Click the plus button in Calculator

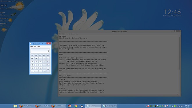[44, 71]
